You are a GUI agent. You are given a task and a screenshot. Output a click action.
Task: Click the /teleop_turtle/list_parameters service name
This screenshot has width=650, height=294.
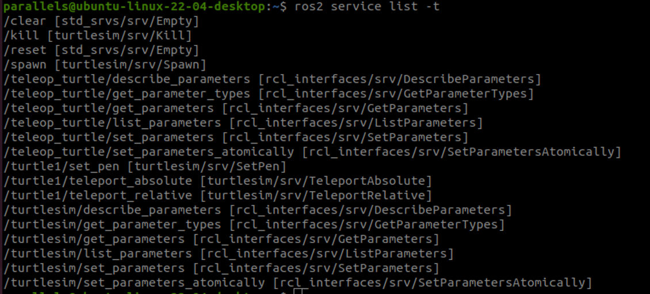tap(112, 123)
